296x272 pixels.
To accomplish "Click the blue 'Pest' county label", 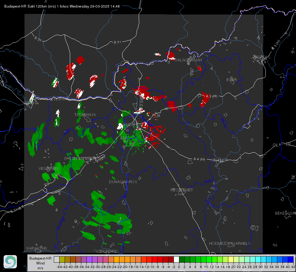I will (x=208, y=182).
